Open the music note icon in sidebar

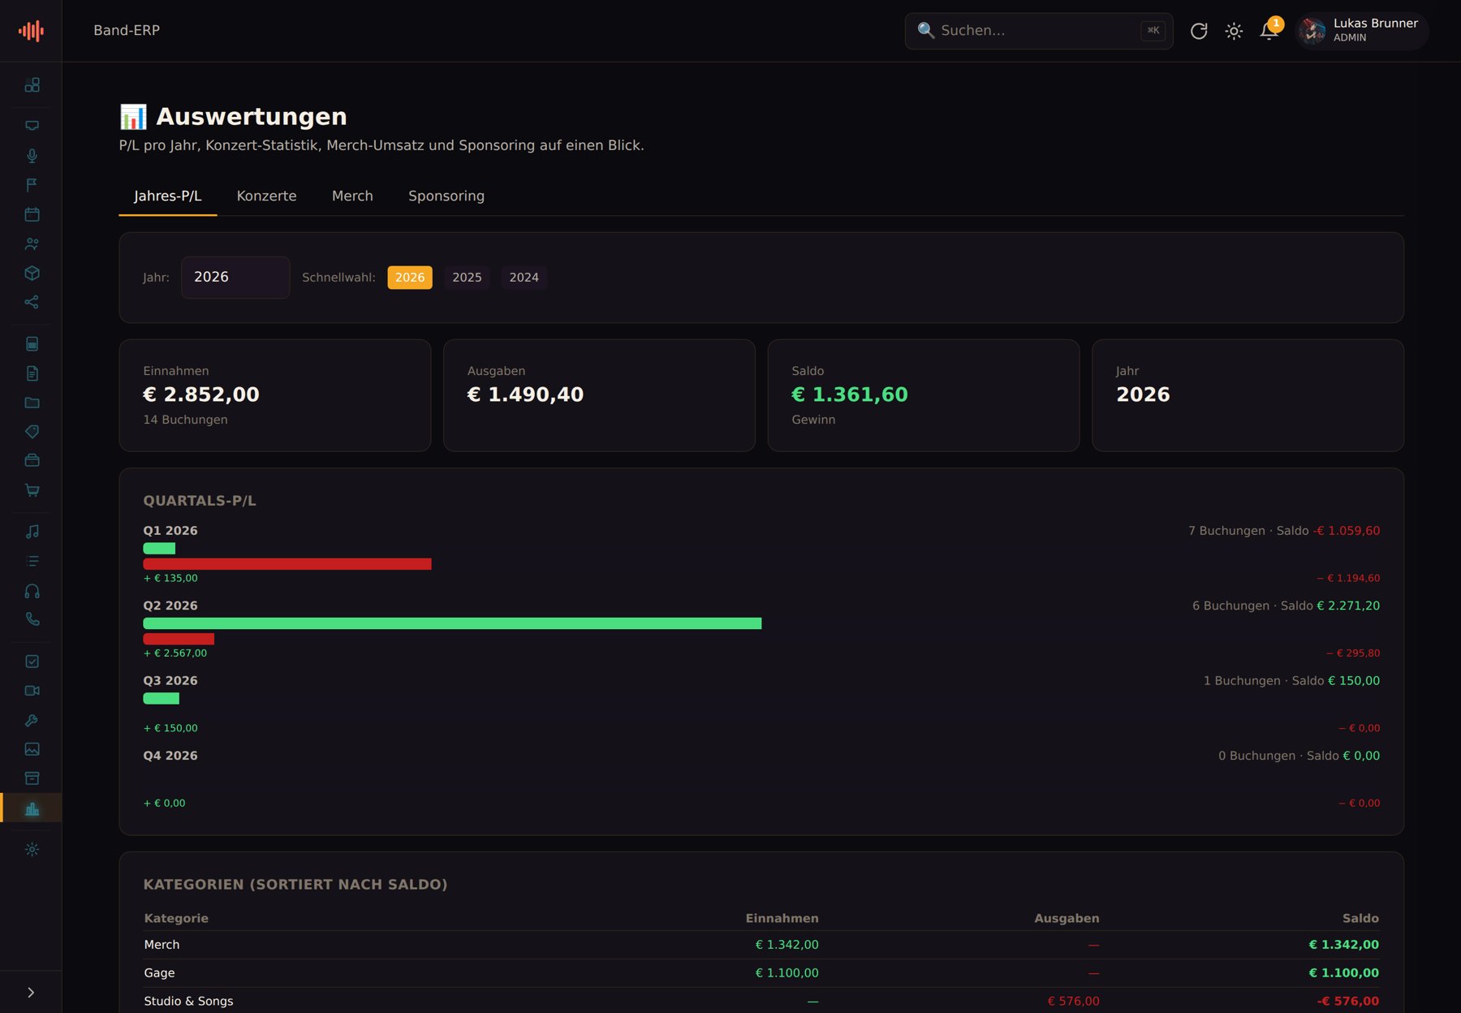32,532
